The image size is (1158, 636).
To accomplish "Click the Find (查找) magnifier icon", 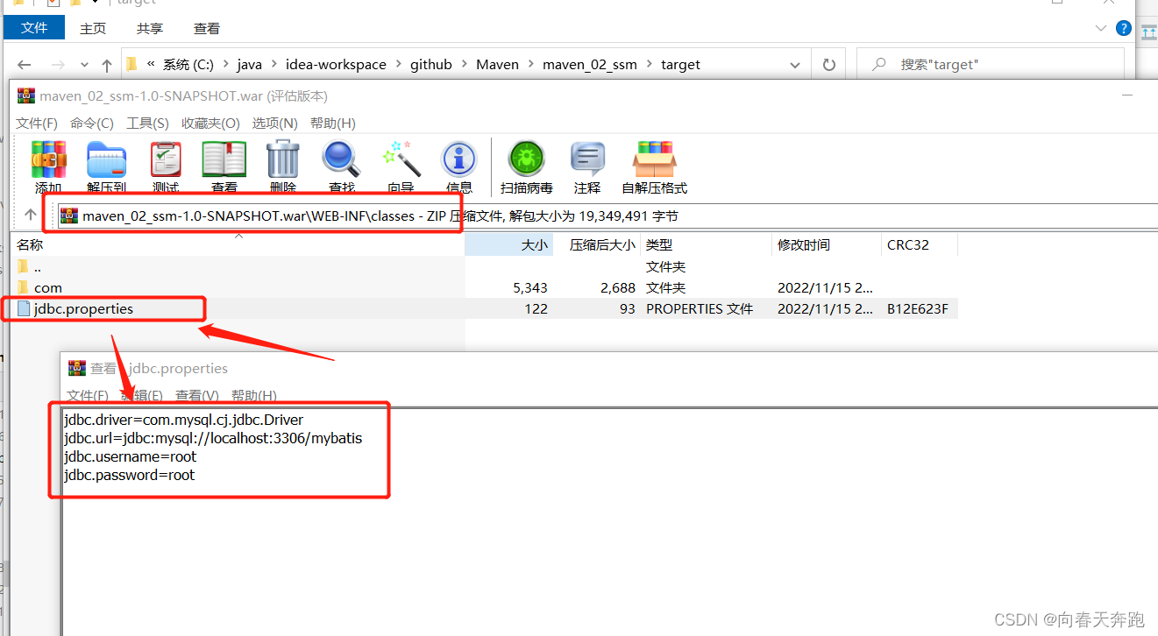I will [341, 160].
